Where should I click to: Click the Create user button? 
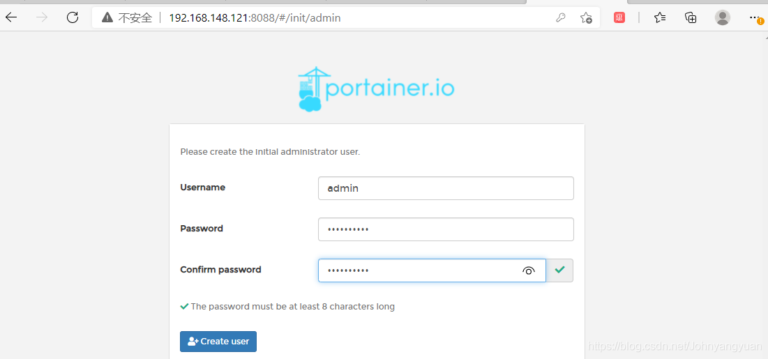[x=218, y=342]
